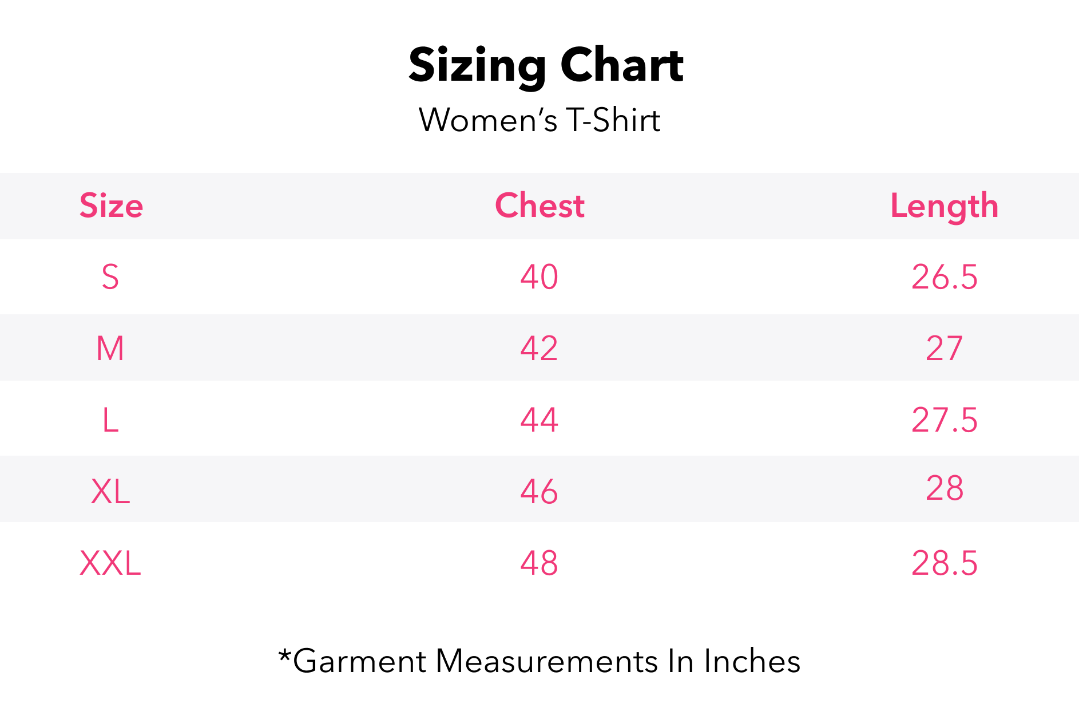Select chest value 46
This screenshot has width=1079, height=719.
539,491
